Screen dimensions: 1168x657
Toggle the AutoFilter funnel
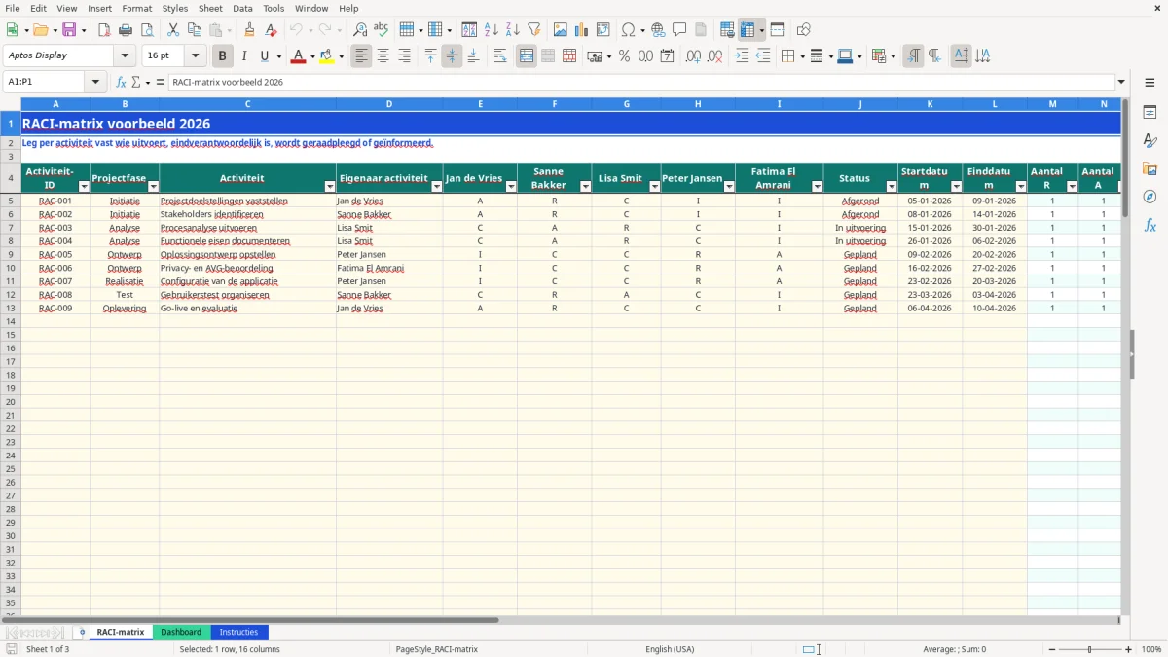coord(534,30)
